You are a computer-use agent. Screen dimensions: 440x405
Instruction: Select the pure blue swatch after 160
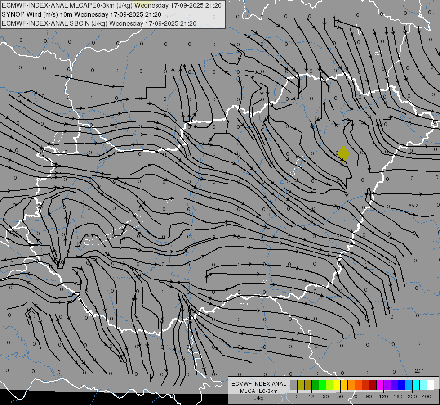coord(401,385)
